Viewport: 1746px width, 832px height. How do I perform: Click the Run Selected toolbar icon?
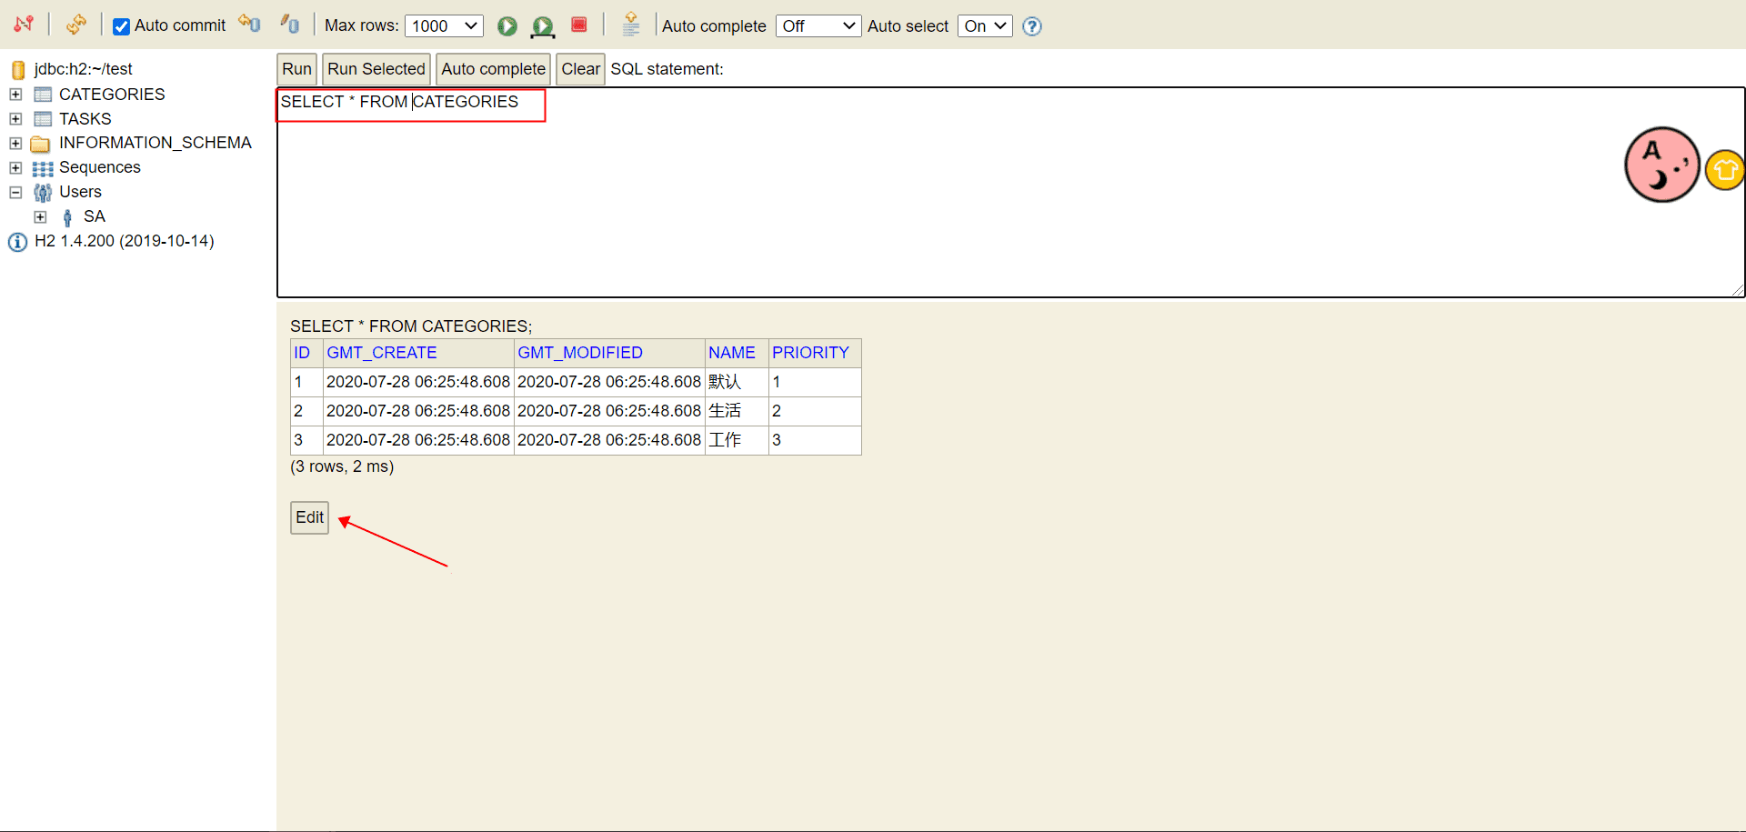pyautogui.click(x=543, y=26)
